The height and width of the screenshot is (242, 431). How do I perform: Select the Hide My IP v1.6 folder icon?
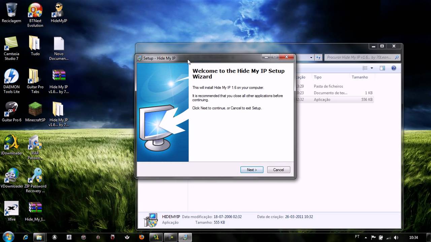[59, 114]
